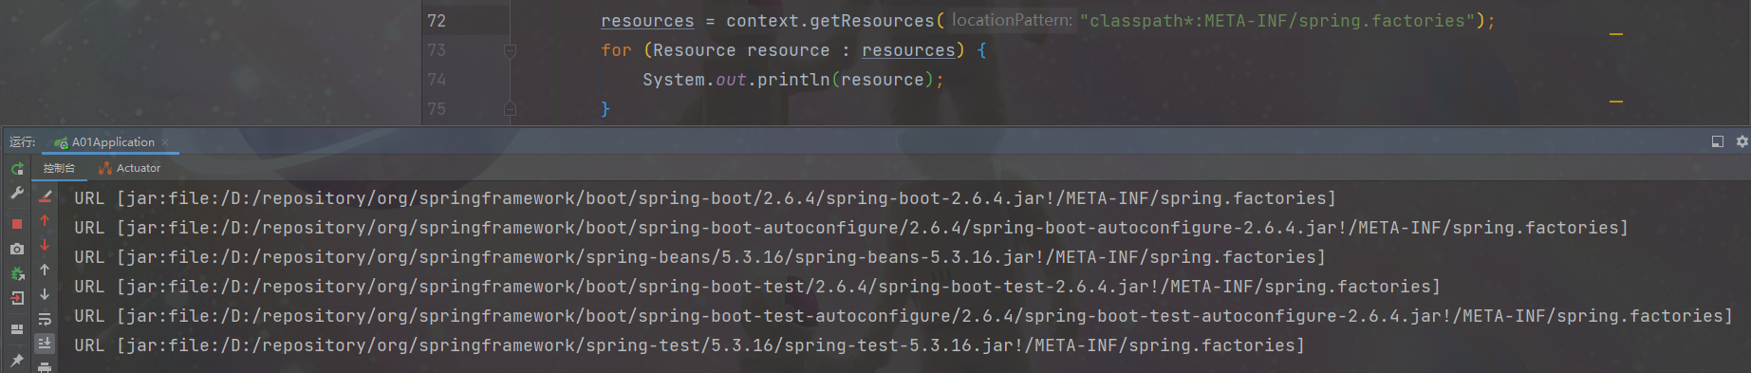
Task: Click console line for spring-boot-autoconfigure-2.6.4.jar
Action: (x=851, y=228)
